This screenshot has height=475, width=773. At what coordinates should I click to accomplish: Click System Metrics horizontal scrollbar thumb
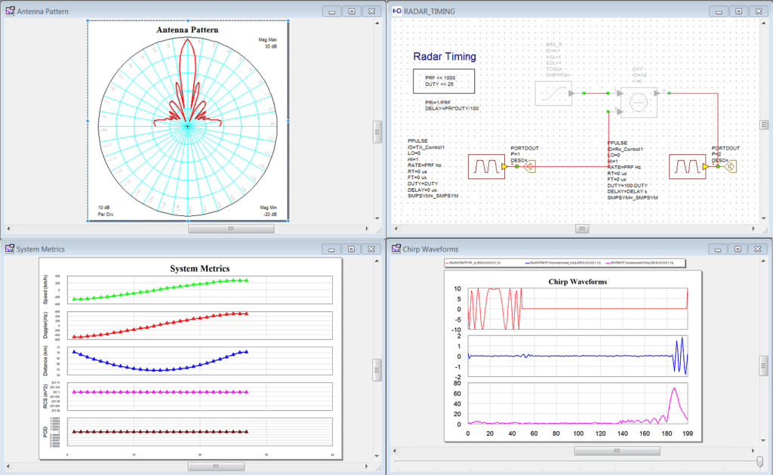point(216,467)
